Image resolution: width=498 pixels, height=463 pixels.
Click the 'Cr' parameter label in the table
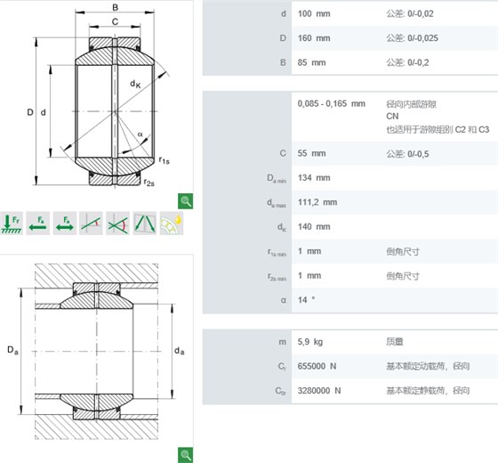(282, 367)
